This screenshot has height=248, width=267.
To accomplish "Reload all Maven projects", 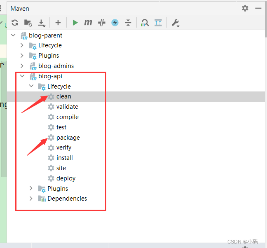I will (15, 23).
